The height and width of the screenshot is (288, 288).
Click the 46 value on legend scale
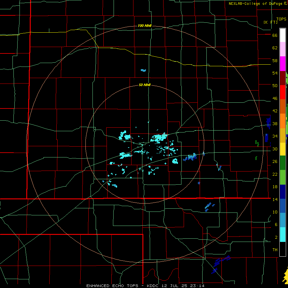275,99
